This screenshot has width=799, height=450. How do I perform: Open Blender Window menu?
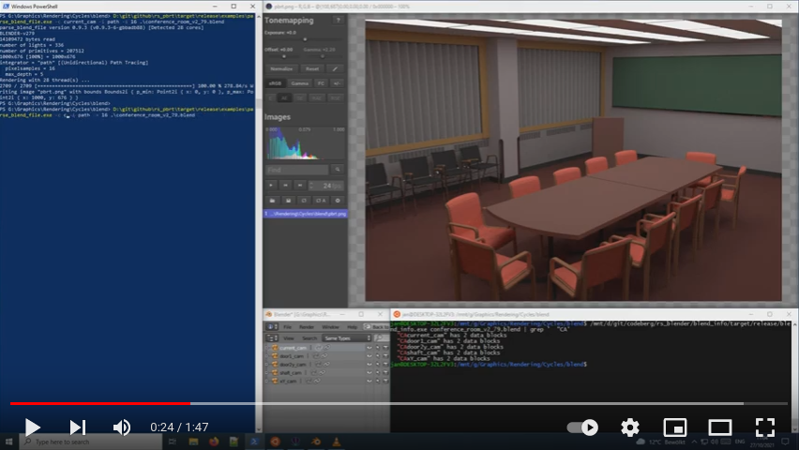point(330,326)
